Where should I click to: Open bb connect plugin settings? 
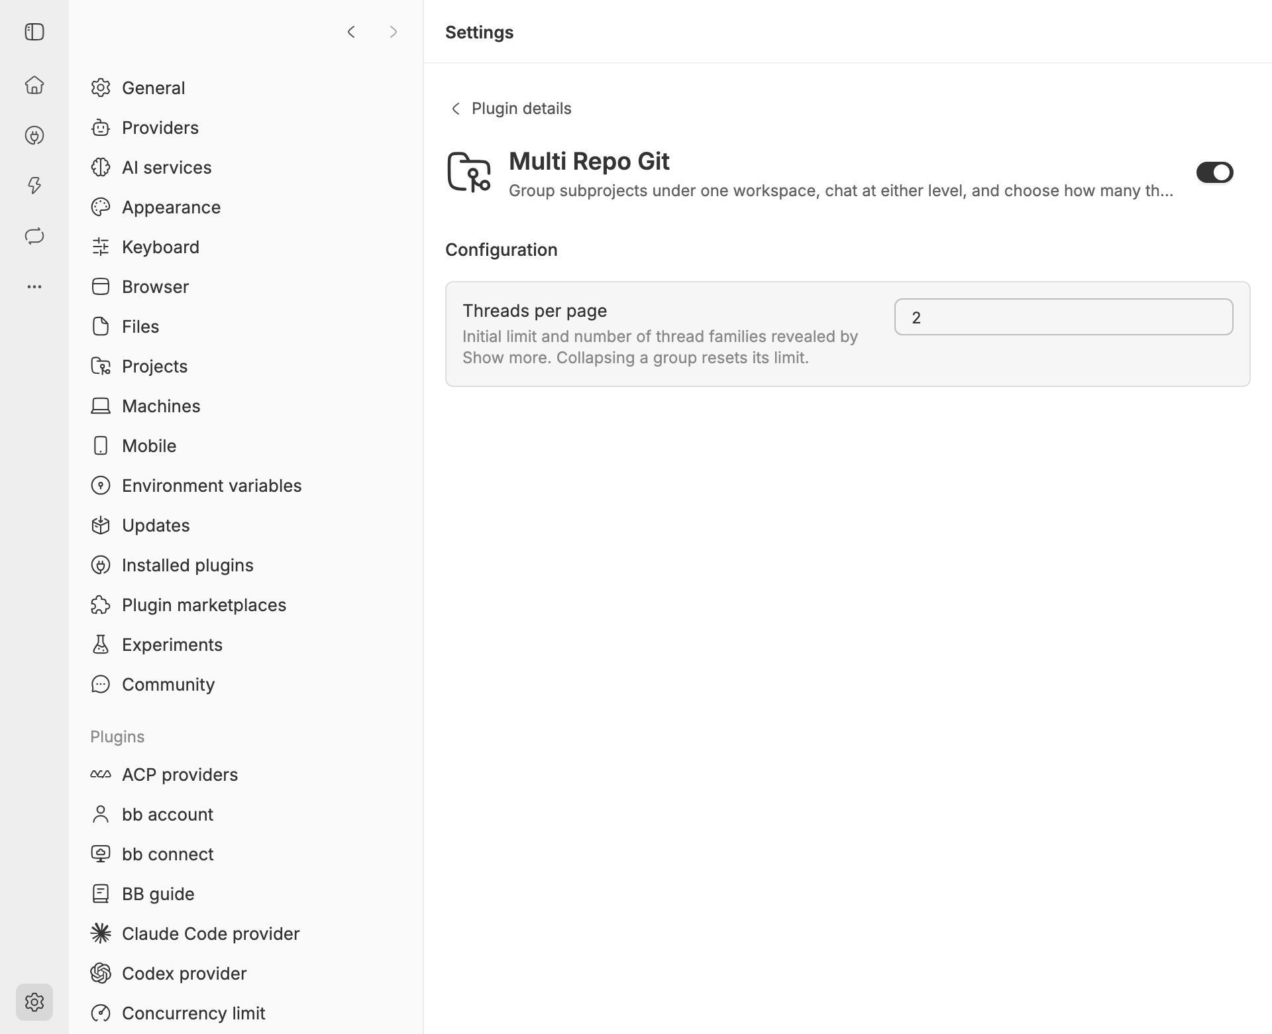pyautogui.click(x=246, y=854)
